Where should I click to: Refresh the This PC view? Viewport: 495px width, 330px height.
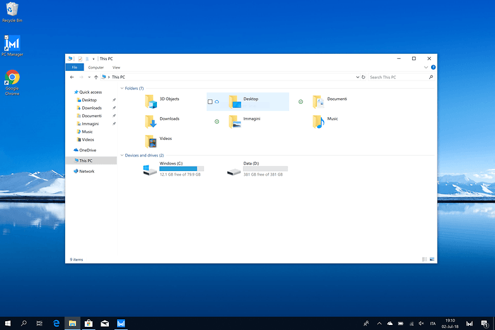click(x=363, y=77)
